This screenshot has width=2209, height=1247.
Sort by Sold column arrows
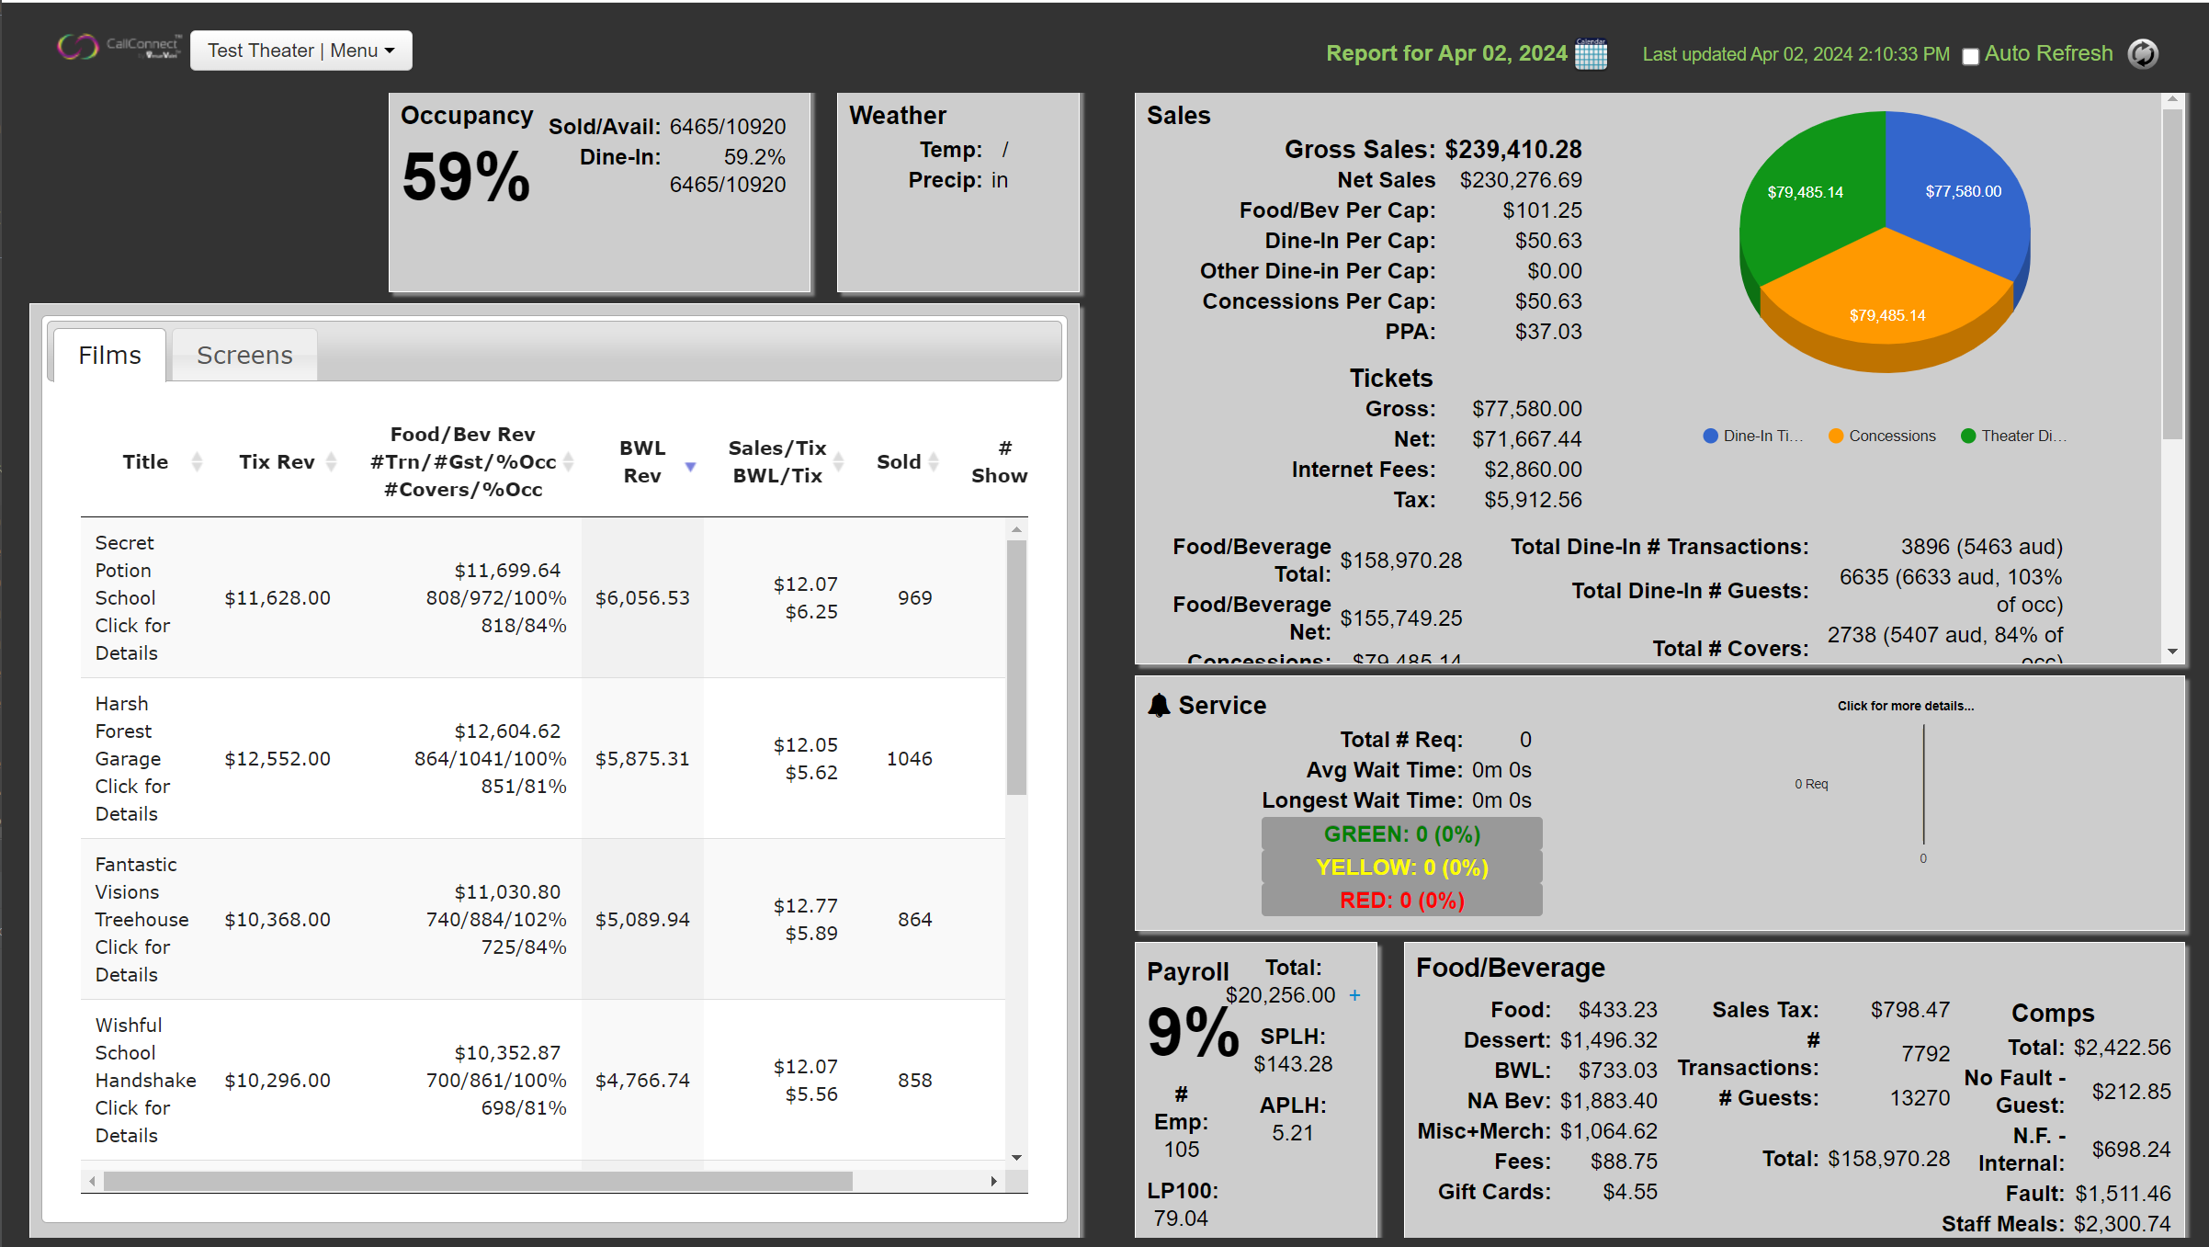click(x=934, y=461)
